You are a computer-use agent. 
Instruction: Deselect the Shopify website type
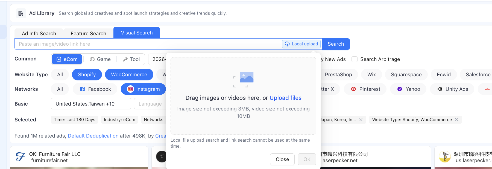pos(87,75)
